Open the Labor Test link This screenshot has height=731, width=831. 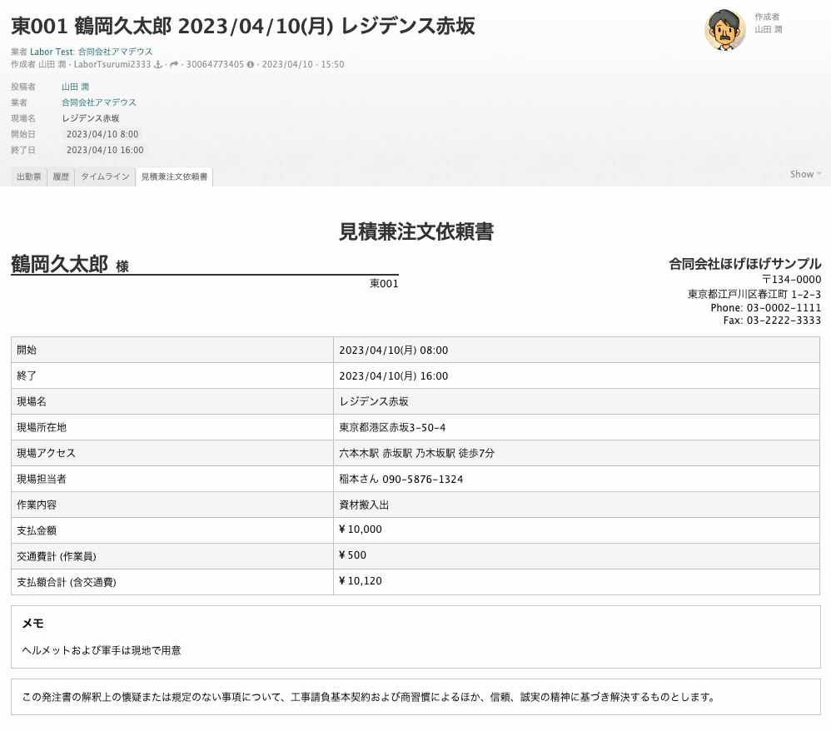[52, 52]
